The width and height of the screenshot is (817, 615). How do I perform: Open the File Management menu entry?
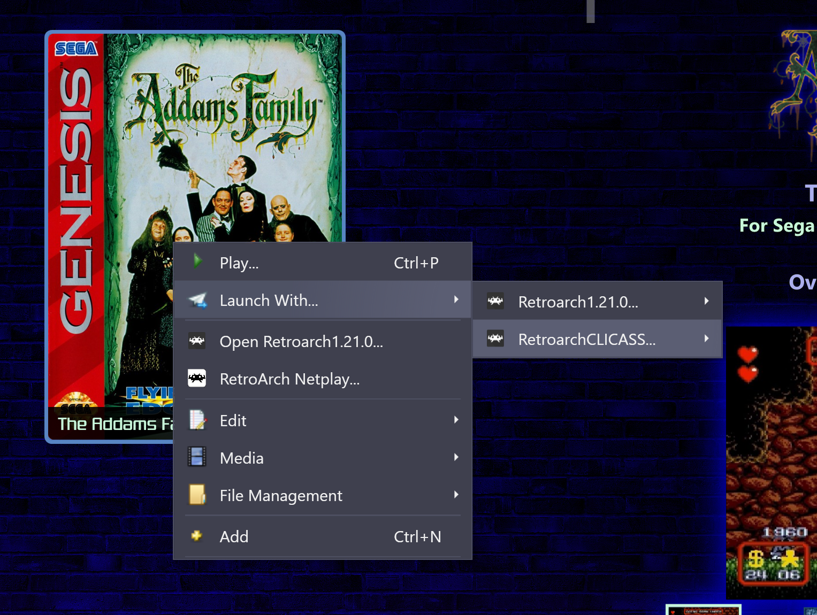[323, 495]
